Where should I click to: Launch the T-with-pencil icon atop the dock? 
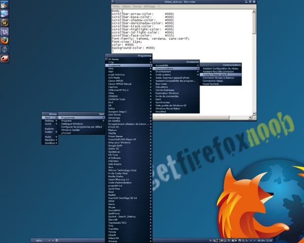[4, 5]
